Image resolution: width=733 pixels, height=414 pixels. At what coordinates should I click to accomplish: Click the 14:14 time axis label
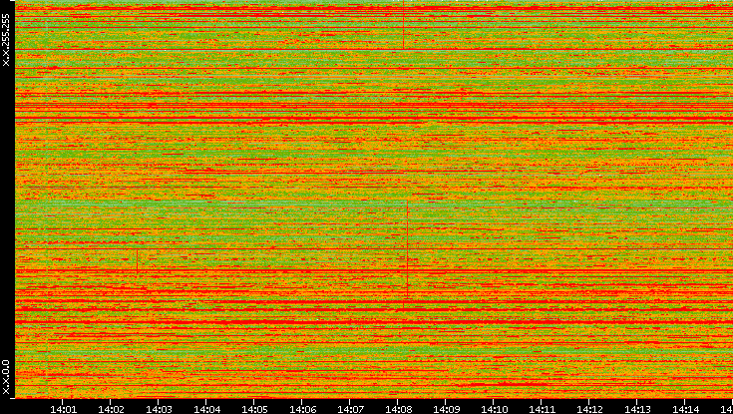click(685, 409)
